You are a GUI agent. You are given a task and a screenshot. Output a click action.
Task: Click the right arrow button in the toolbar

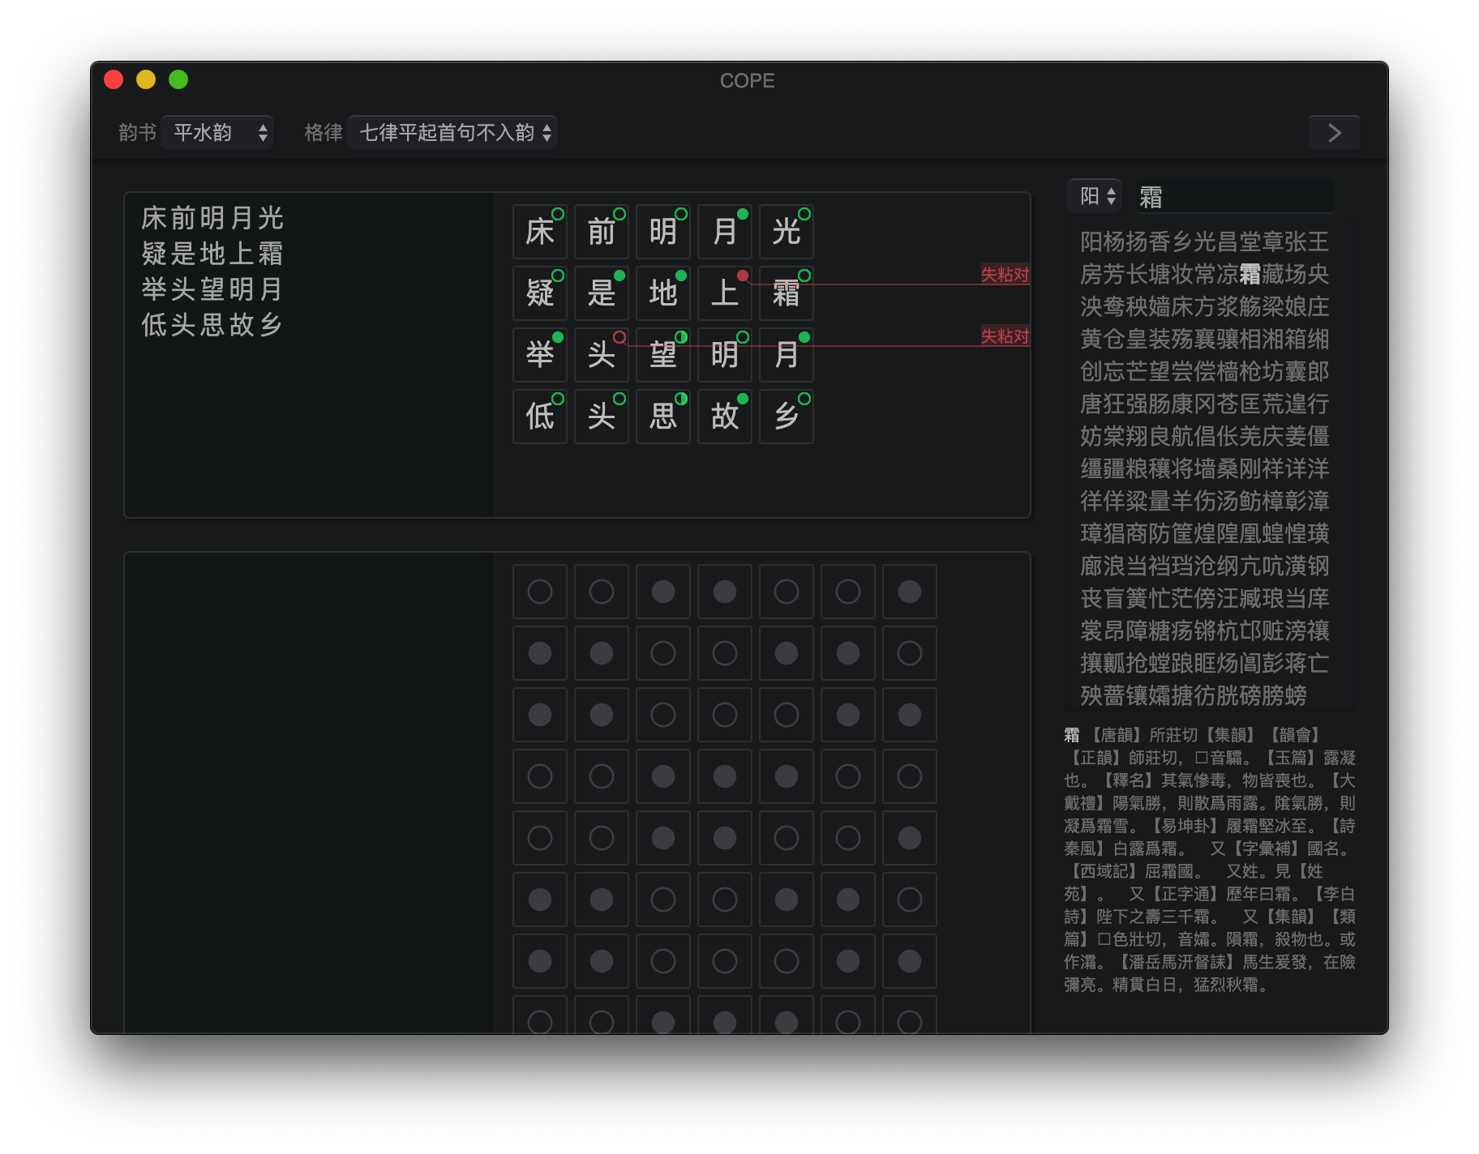tap(1334, 133)
